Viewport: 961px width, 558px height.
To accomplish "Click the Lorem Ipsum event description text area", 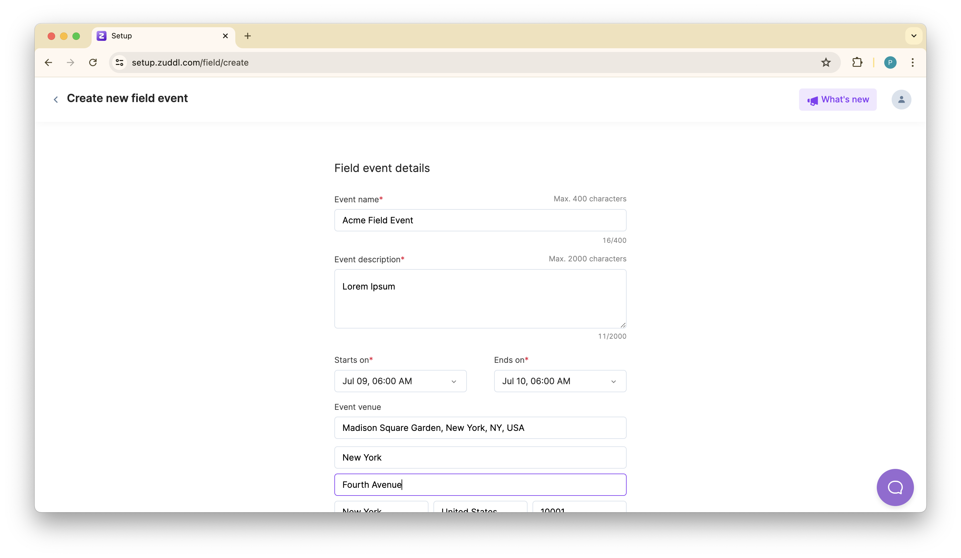I will (480, 299).
